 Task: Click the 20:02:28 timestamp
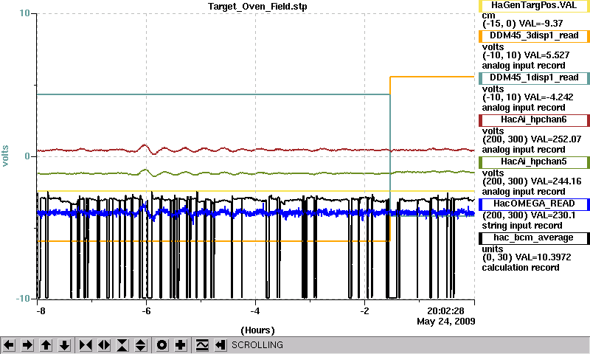[445, 310]
